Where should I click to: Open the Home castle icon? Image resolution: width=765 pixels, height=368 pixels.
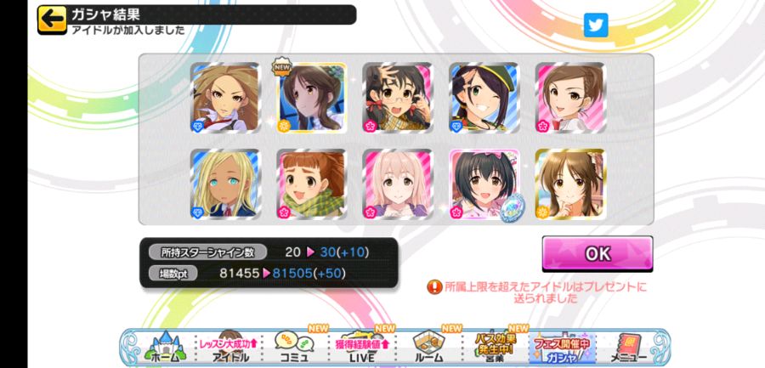[x=166, y=347]
